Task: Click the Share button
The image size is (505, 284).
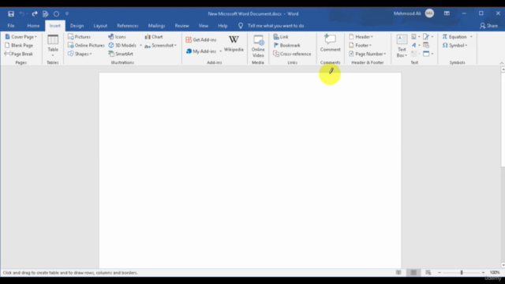Action: pyautogui.click(x=488, y=26)
